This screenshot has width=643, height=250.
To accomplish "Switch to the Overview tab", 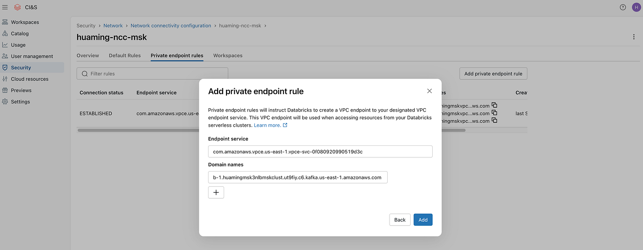I will [88, 56].
